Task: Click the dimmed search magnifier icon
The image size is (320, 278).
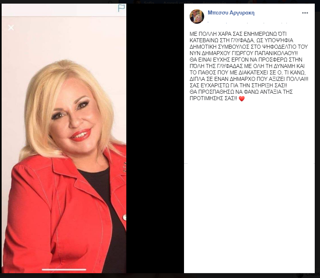Action: [111, 2]
